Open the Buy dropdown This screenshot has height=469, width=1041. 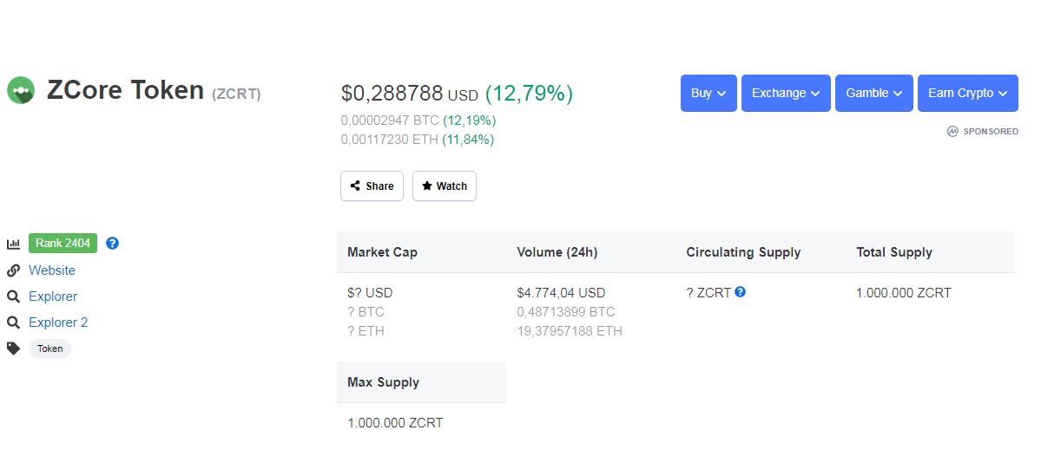(x=708, y=94)
